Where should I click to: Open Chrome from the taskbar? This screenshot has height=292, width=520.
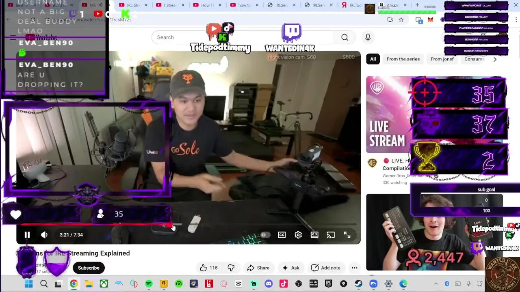(x=74, y=284)
